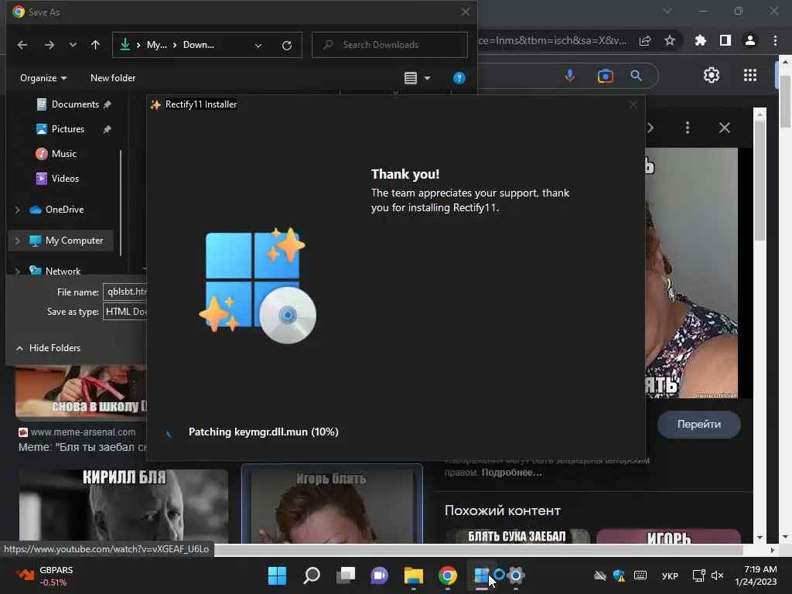Show next image in preview panel
This screenshot has height=594, width=792.
point(650,128)
